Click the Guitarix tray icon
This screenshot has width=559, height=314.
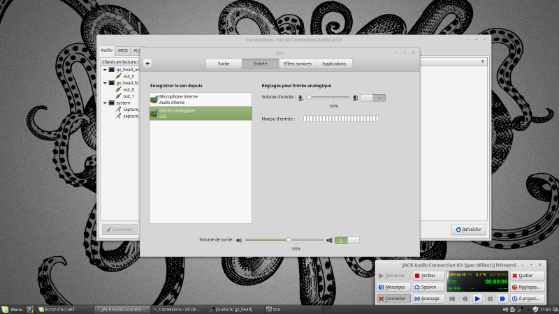click(x=520, y=310)
